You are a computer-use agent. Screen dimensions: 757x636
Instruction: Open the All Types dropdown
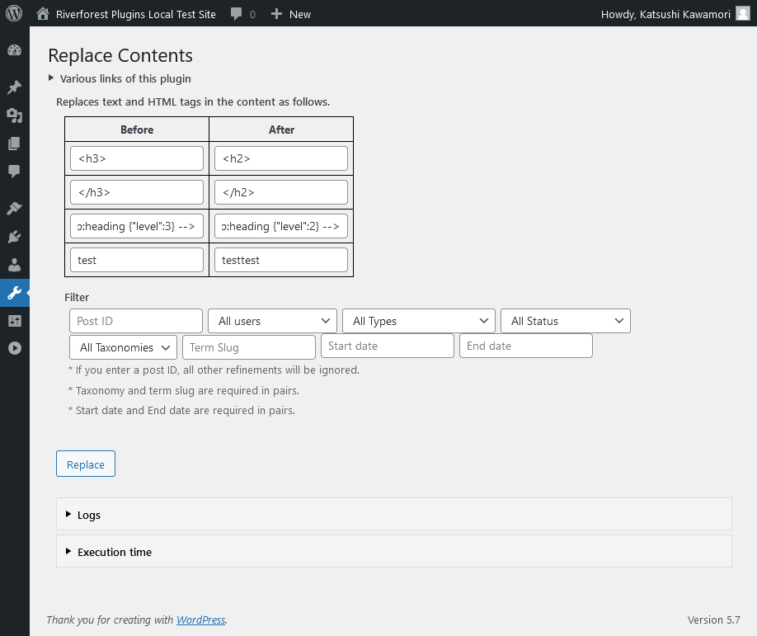419,321
